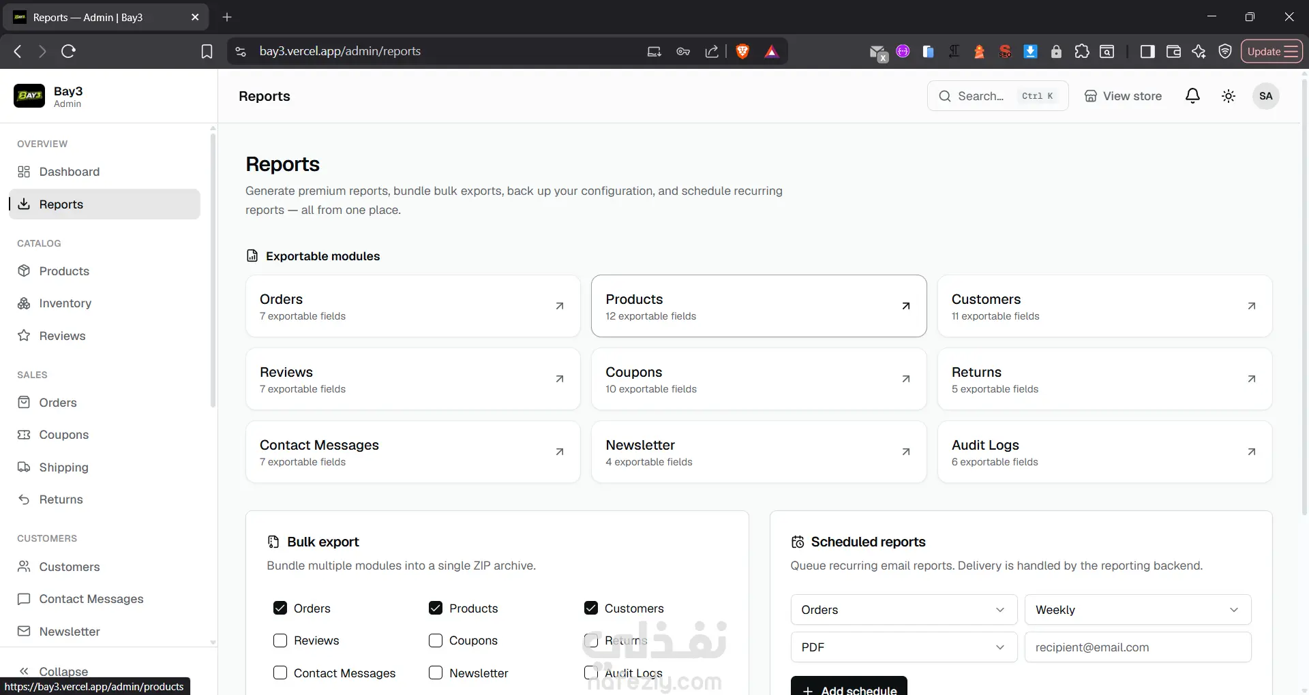Click the Newsletter envelope icon in sidebar
Image resolution: width=1309 pixels, height=695 pixels.
click(24, 632)
